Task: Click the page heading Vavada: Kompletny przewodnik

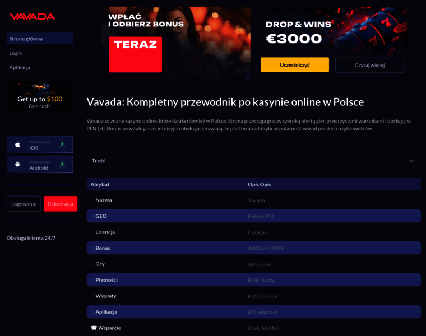Action: pos(225,102)
